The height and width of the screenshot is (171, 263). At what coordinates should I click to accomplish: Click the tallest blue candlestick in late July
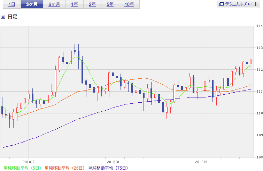pyautogui.click(x=82, y=71)
